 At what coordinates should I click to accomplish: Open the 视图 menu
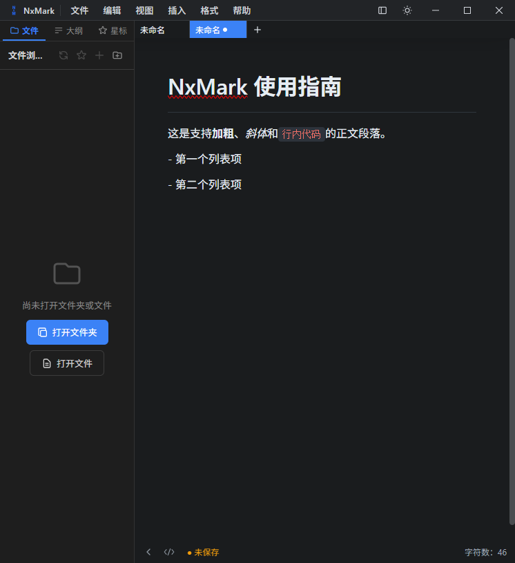[x=144, y=10]
